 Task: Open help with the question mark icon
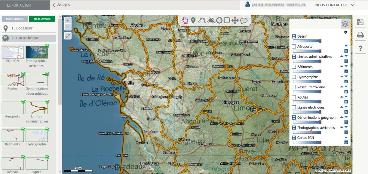coord(360,48)
